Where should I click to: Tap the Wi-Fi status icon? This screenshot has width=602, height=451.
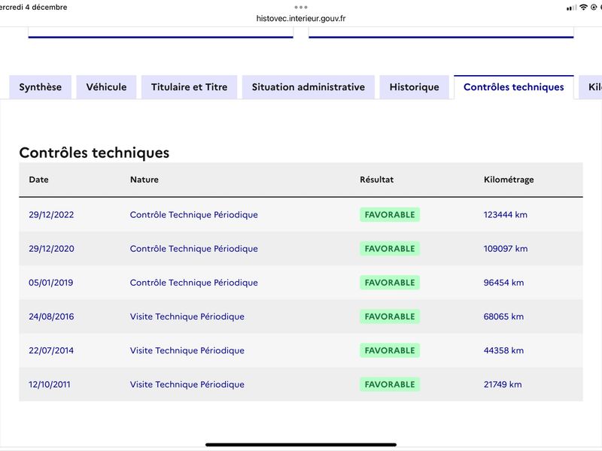[584, 7]
